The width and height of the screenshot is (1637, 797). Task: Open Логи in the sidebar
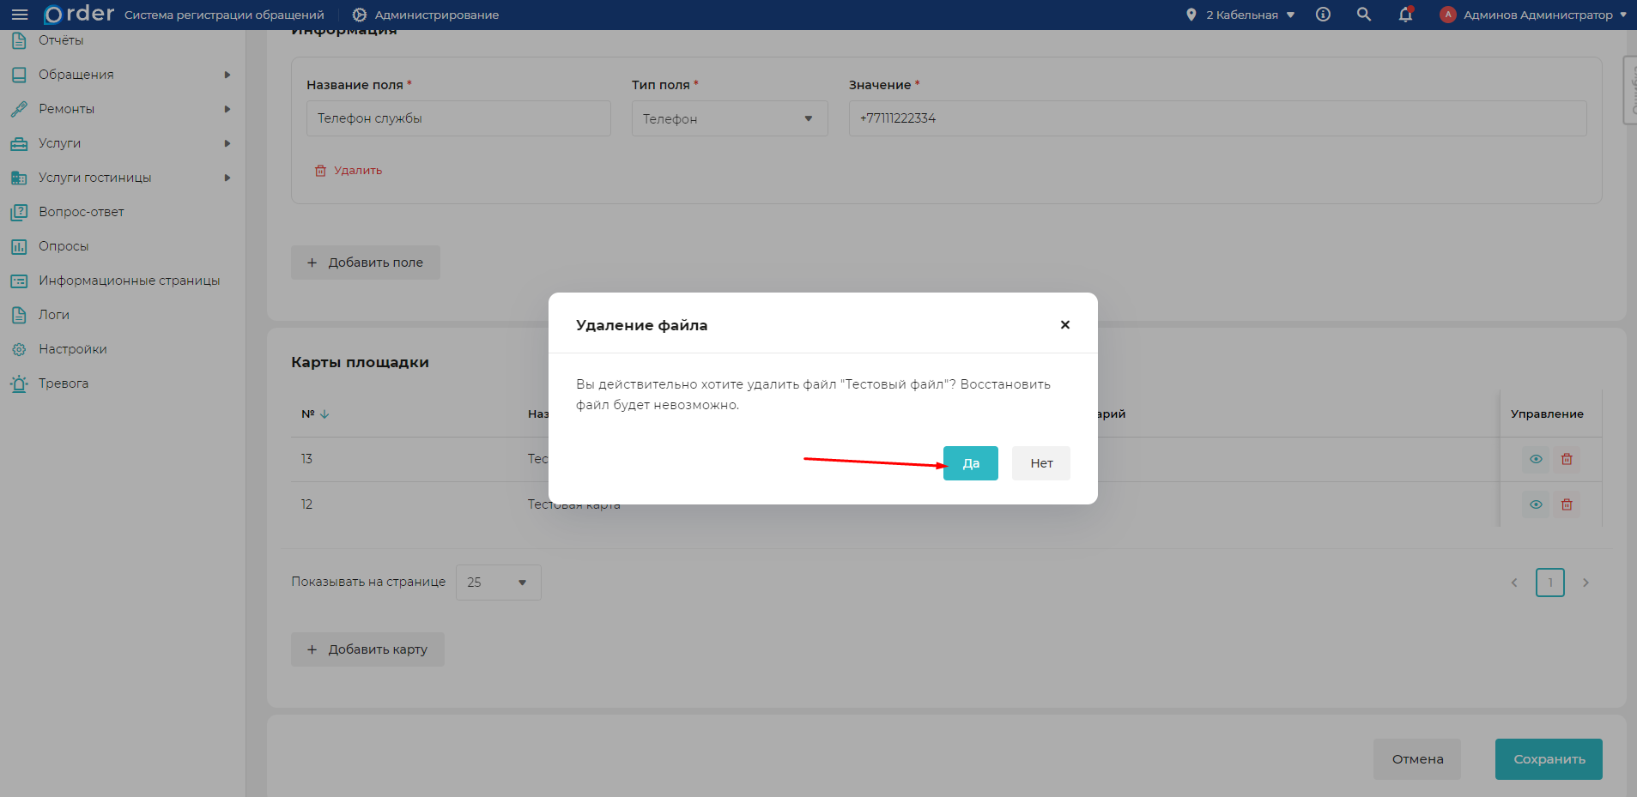[53, 315]
